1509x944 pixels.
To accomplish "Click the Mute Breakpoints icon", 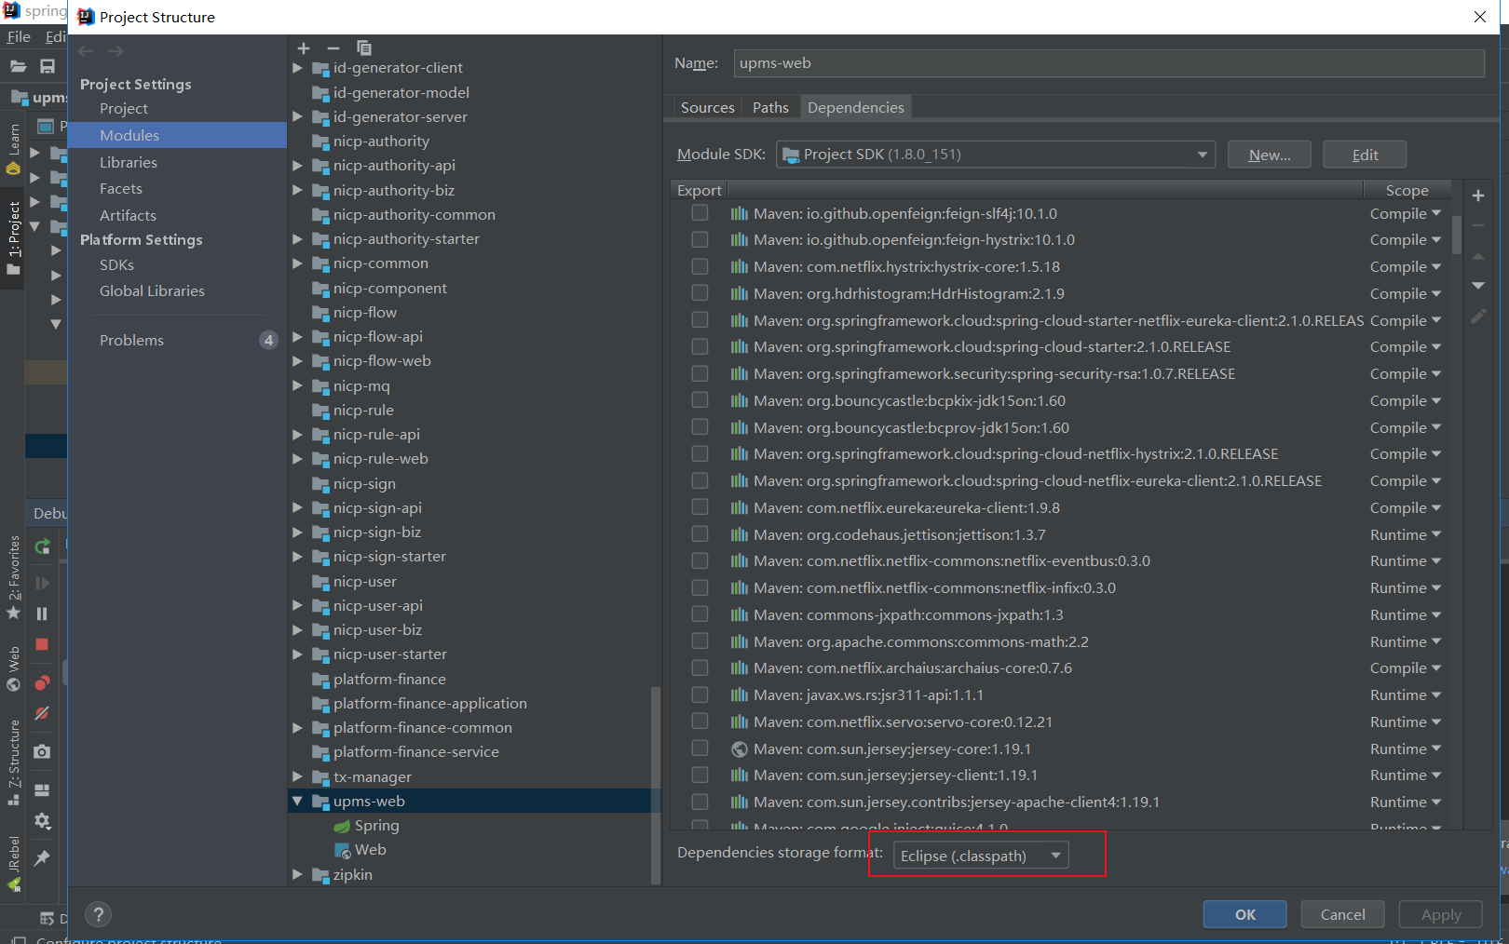I will tap(42, 713).
